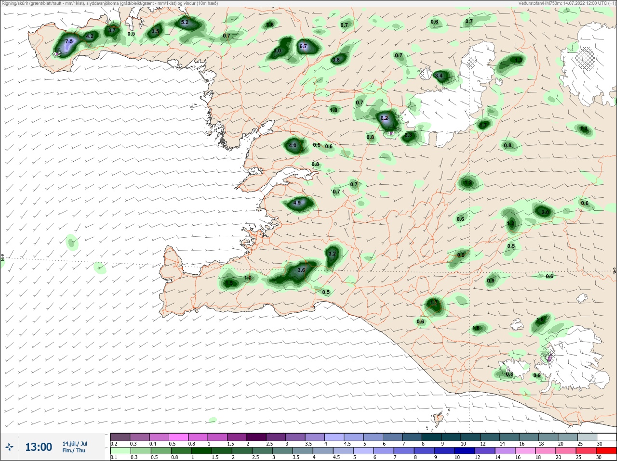Select the 3.0 precipitation value label
This screenshot has width=617, height=461.
277,51
